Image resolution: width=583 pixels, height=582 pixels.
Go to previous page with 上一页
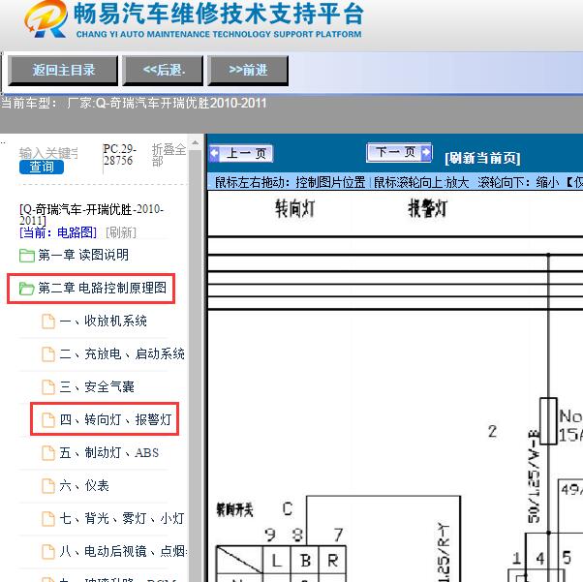click(241, 153)
